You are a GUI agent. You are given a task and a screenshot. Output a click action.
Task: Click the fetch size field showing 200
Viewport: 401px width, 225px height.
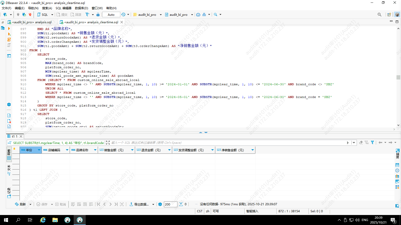click(x=170, y=204)
